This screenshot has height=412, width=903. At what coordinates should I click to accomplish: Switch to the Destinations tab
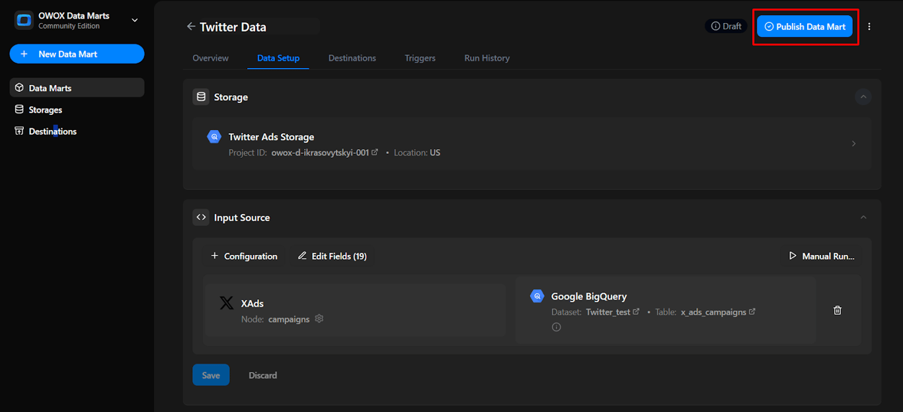pyautogui.click(x=352, y=58)
